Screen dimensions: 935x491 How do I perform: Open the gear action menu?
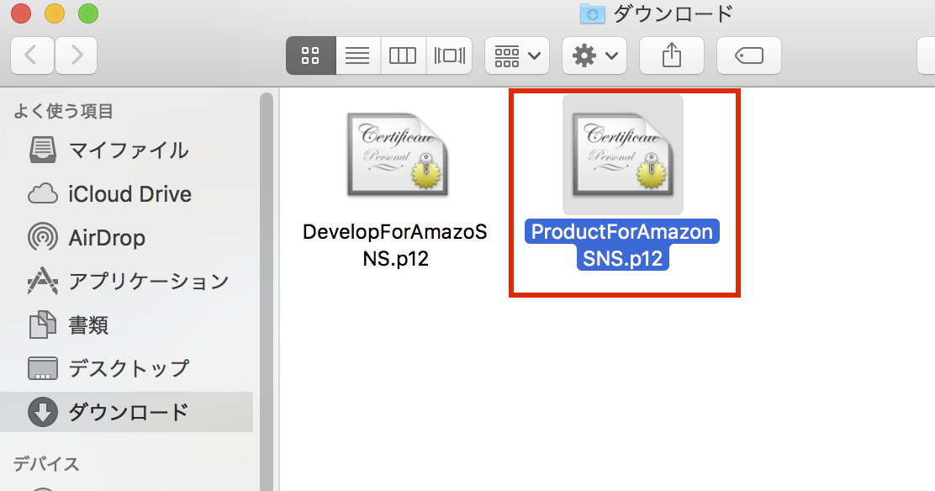coord(594,55)
